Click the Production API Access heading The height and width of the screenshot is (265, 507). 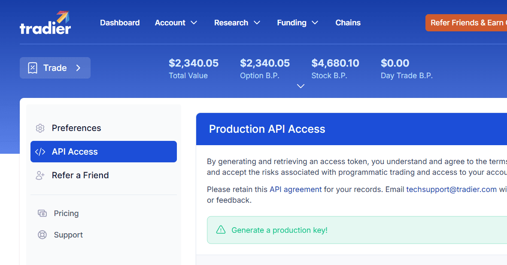click(x=267, y=129)
